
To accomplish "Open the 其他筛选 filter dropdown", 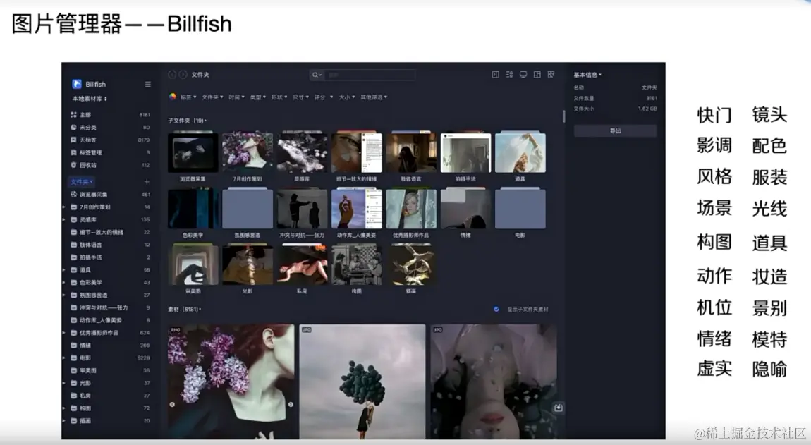I will tap(374, 97).
